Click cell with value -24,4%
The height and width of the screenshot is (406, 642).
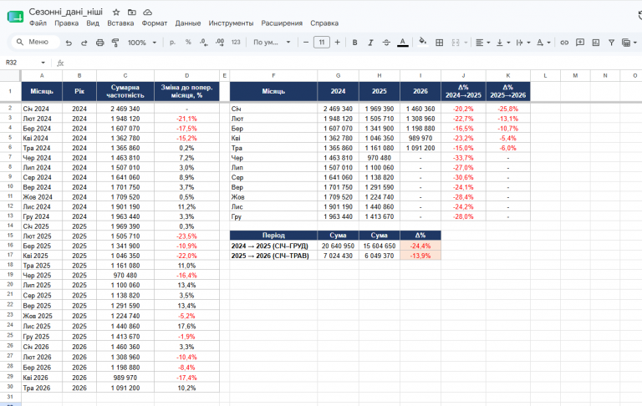(x=420, y=246)
